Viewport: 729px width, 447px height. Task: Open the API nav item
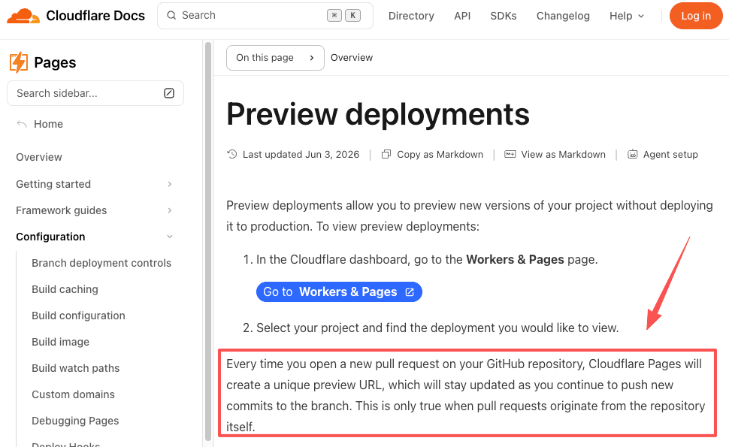462,16
